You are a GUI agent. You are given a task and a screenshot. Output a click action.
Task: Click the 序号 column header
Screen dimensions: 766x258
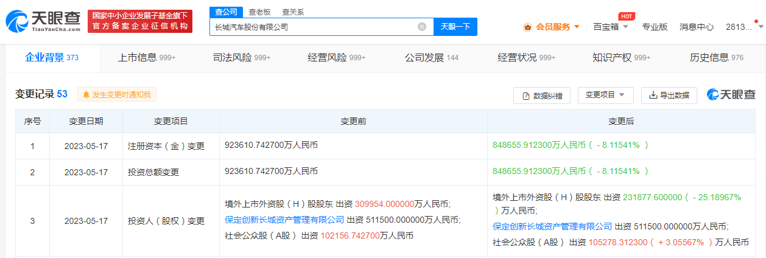click(32, 121)
